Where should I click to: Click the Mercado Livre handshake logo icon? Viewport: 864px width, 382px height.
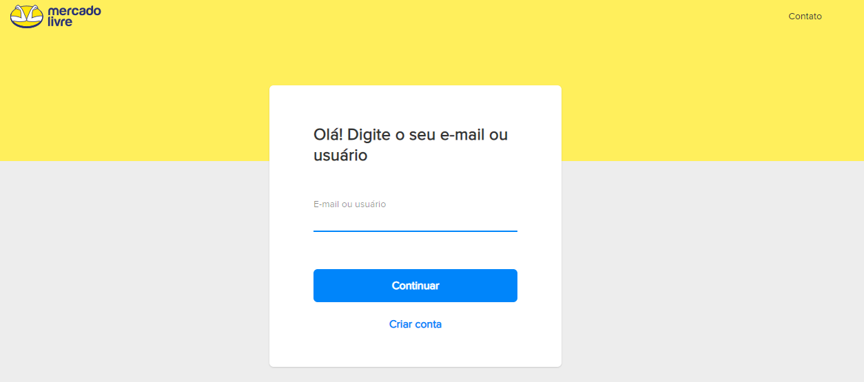pos(27,16)
